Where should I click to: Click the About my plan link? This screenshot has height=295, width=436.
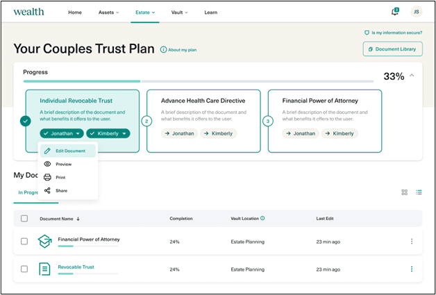[180, 50]
